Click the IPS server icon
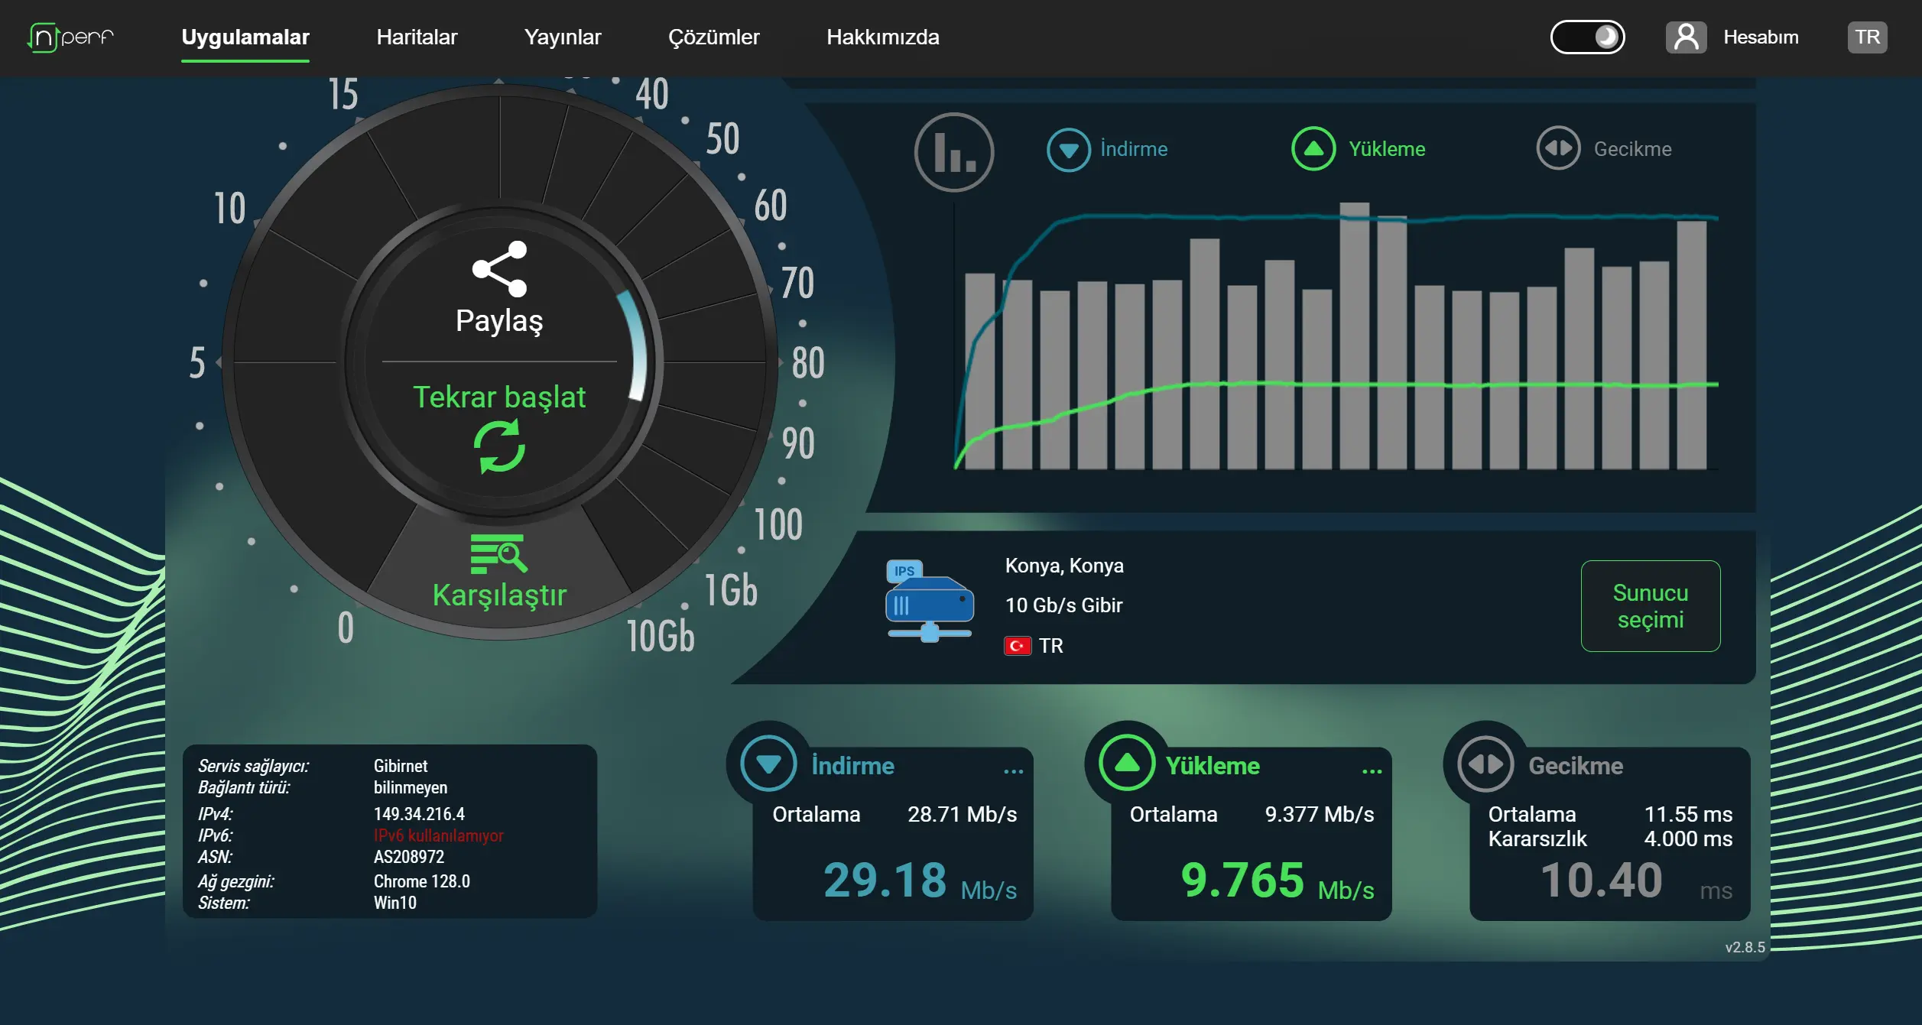Viewport: 1922px width, 1025px height. (x=929, y=601)
